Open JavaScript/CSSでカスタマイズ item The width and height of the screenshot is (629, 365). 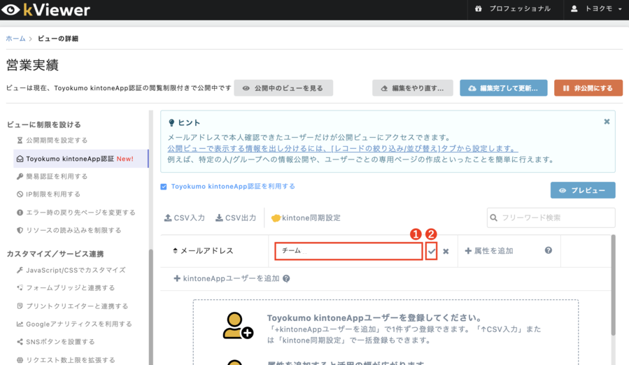pos(71,270)
